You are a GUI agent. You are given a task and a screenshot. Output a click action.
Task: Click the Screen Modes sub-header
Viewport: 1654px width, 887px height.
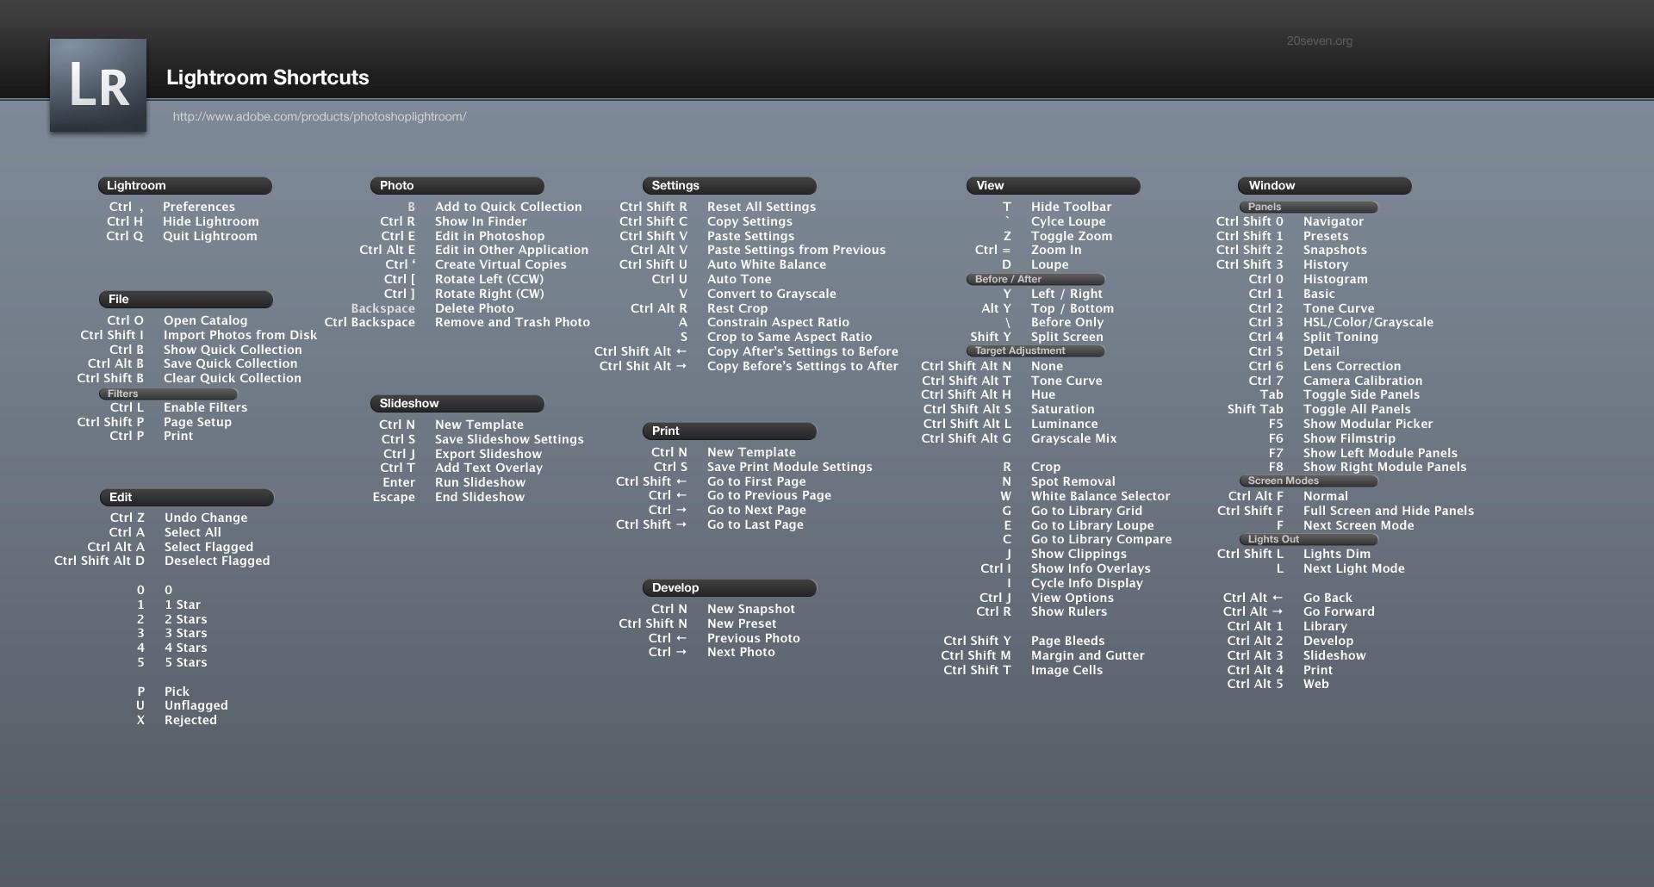(x=1309, y=481)
